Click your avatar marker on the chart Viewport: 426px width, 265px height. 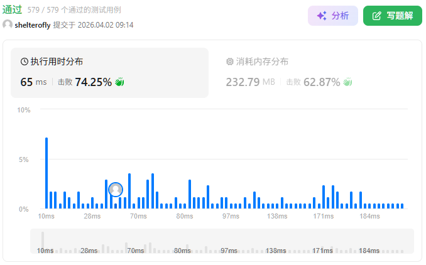116,189
